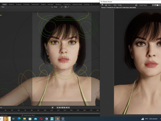Image resolution: width=161 pixels, height=121 pixels.
Task: Play the animation forward
Action: tap(64, 108)
